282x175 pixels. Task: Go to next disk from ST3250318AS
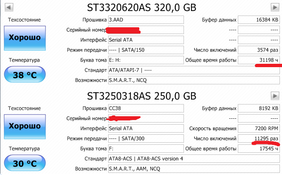[275, 96]
